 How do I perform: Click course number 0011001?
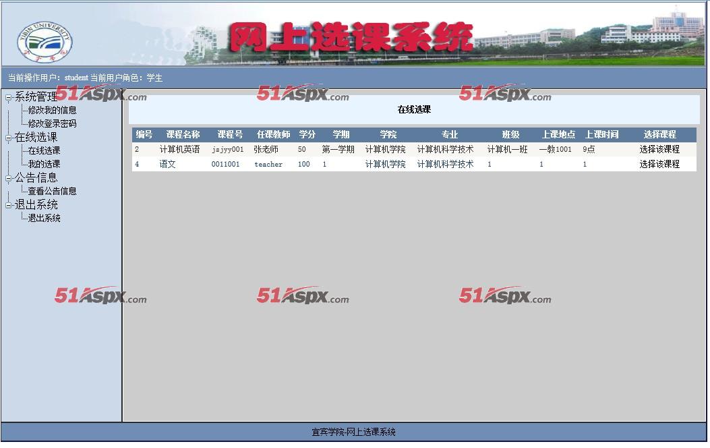pyautogui.click(x=225, y=164)
